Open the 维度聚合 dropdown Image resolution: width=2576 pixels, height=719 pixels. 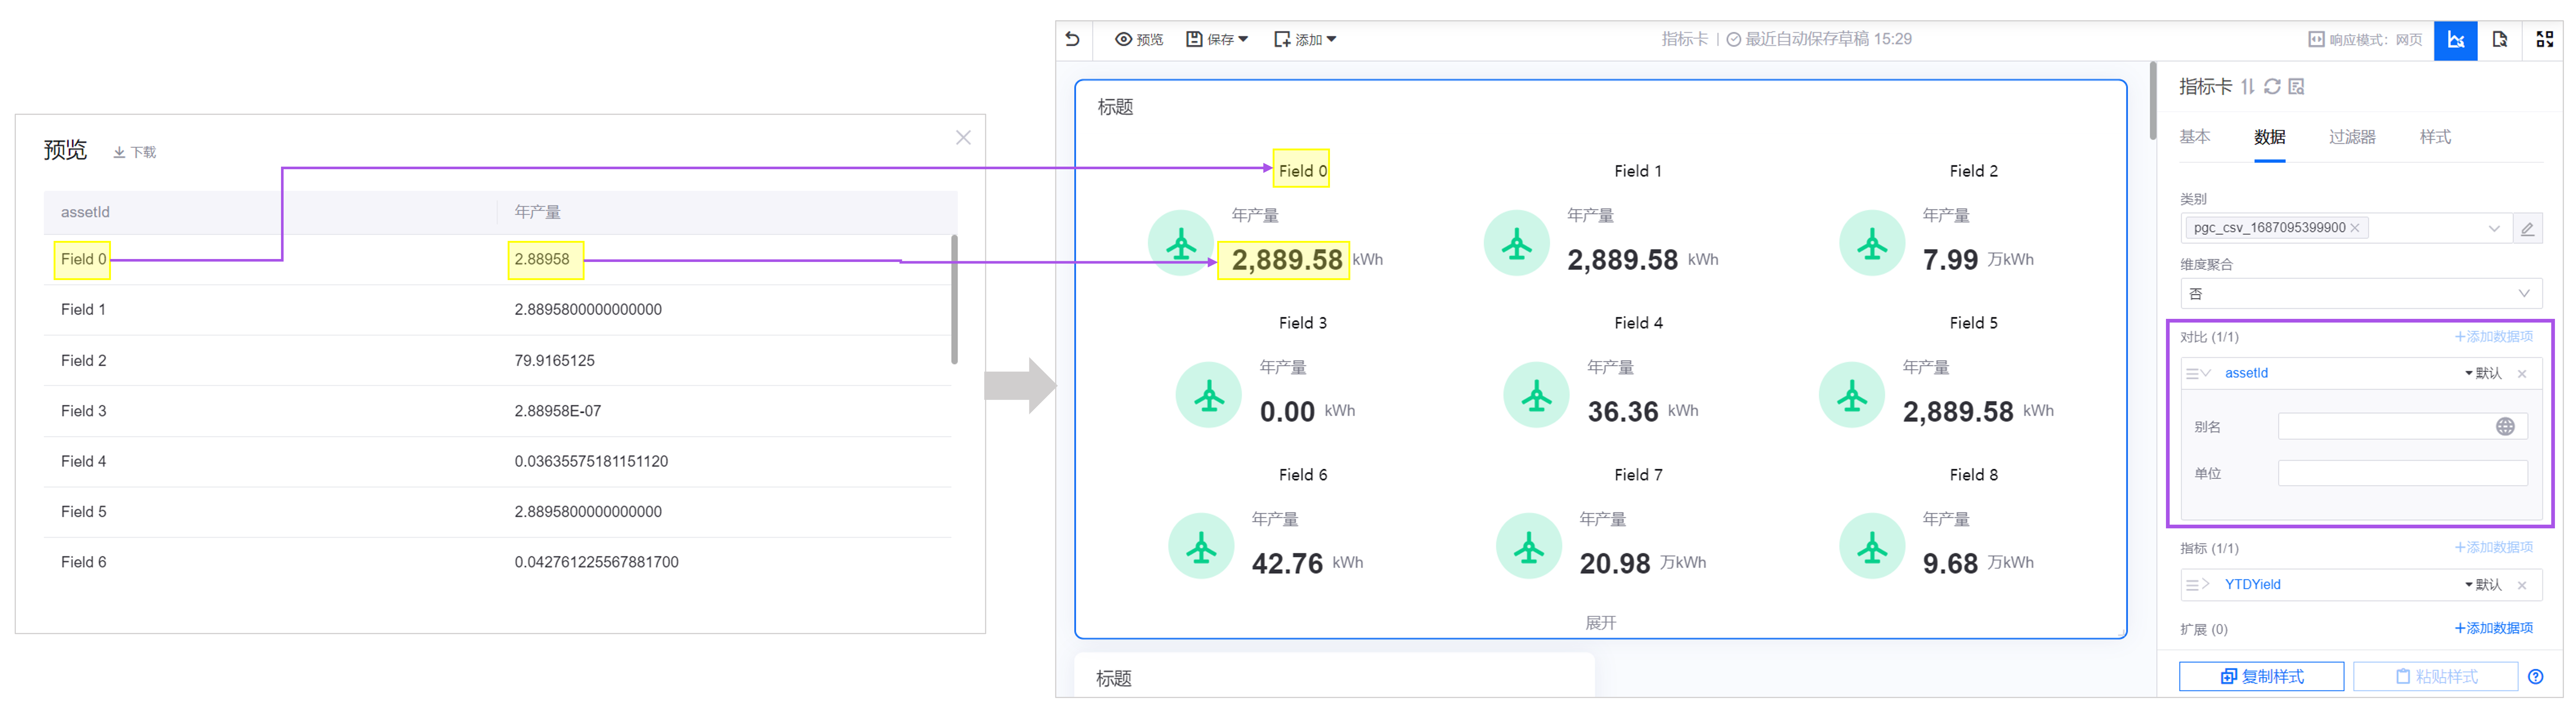(x=2360, y=294)
